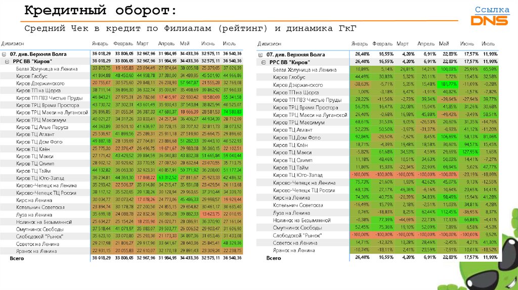
Task: Select "Киров ТЦ Клён" row in left table
Action: pos(121,149)
